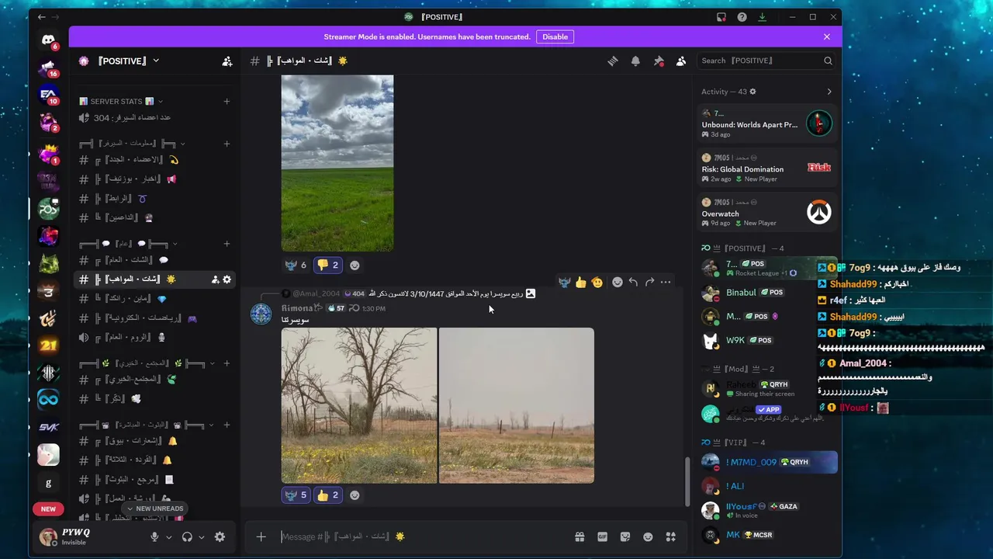Collapse SERVER STATS category
This screenshot has width=993, height=559.
pyautogui.click(x=121, y=101)
